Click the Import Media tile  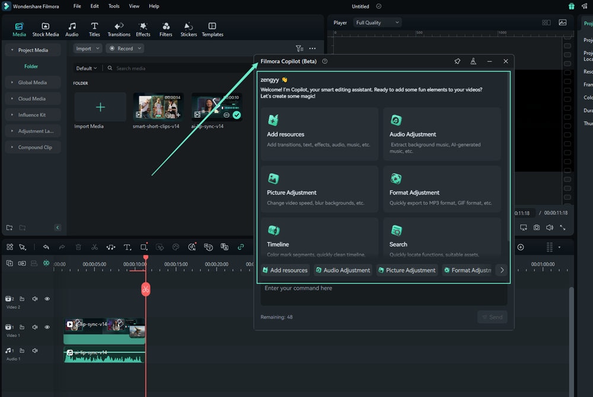100,107
